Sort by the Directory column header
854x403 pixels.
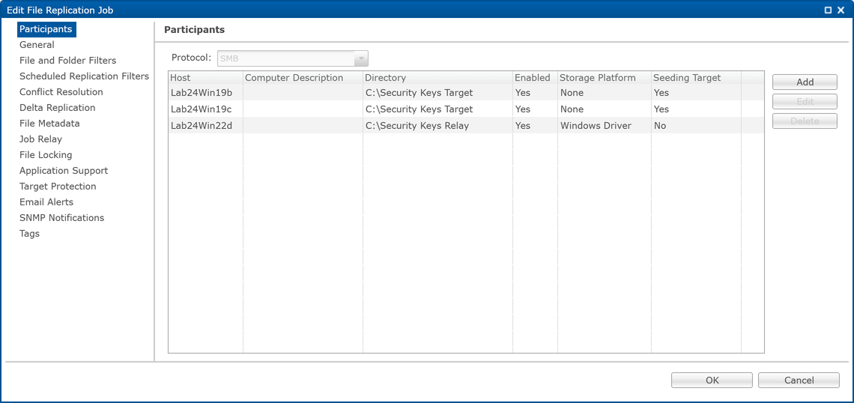pos(437,78)
